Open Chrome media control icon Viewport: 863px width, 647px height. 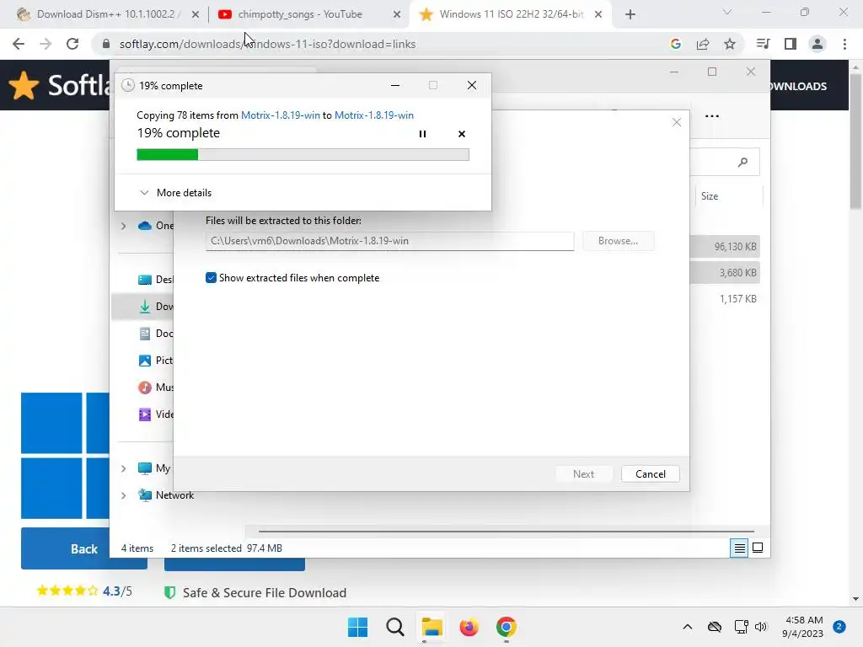pos(763,44)
